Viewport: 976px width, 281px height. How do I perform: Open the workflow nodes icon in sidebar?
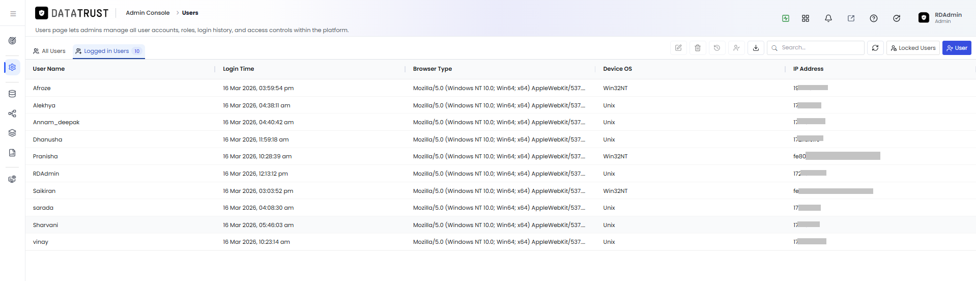pyautogui.click(x=12, y=114)
